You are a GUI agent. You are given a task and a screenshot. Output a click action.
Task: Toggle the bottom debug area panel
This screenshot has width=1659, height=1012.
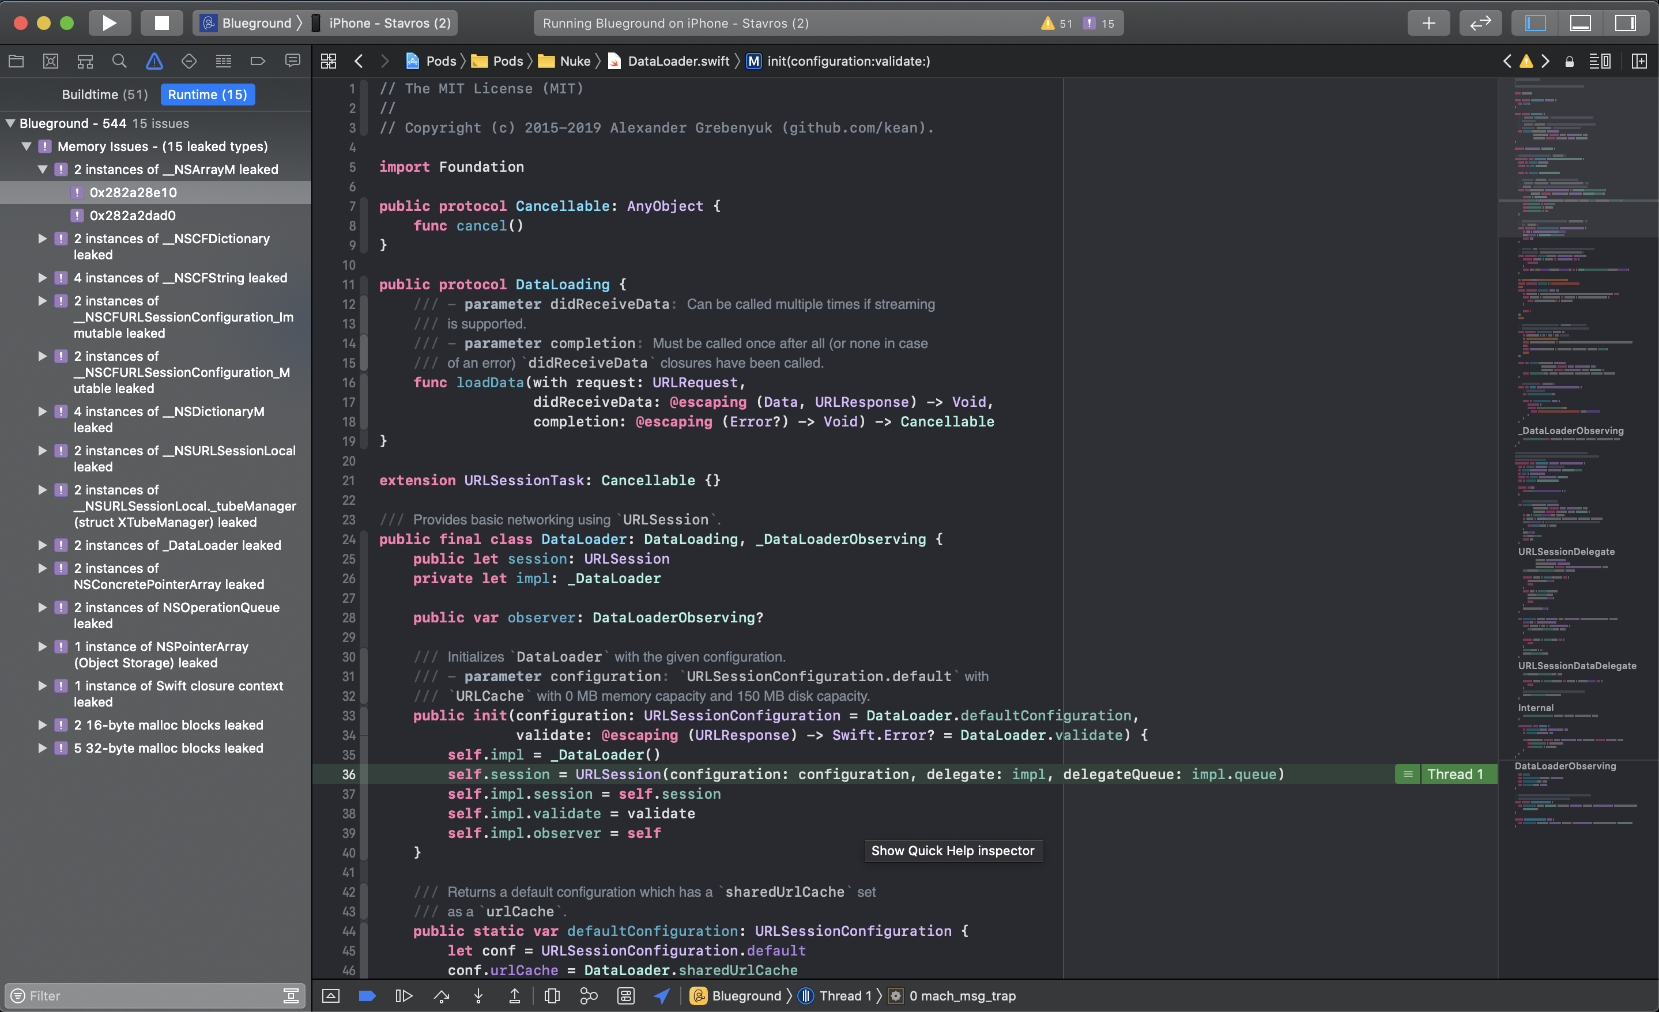(x=1580, y=23)
